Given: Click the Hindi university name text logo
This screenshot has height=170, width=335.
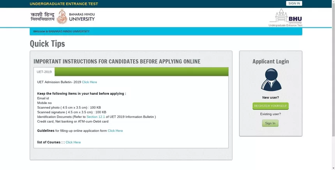Looking at the screenshot, I should pyautogui.click(x=42, y=17).
